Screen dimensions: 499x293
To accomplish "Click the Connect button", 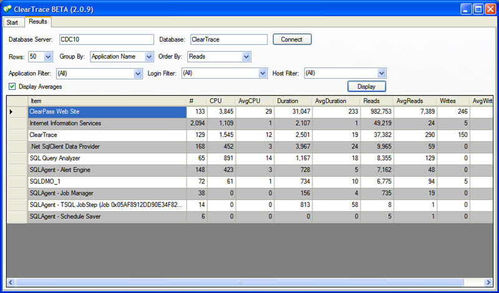I will click(292, 39).
